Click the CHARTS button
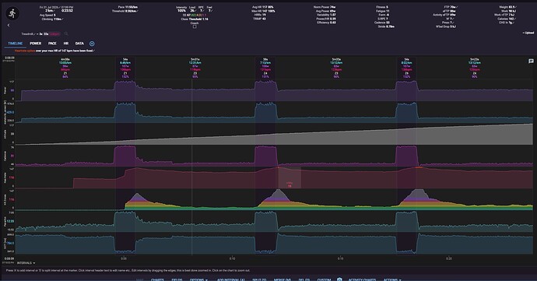Screen dimensions: 537x281 (x=157, y=279)
